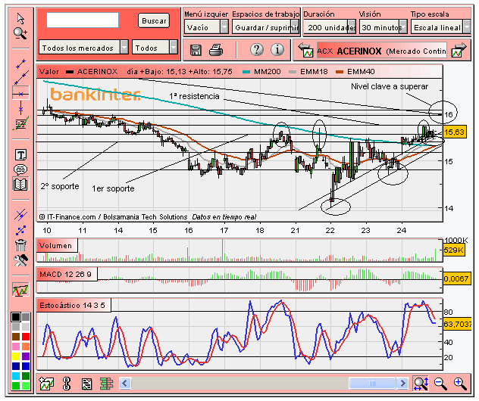Choose the regression channel drawing tool
Screen dimensions: 479x401
coord(20,123)
